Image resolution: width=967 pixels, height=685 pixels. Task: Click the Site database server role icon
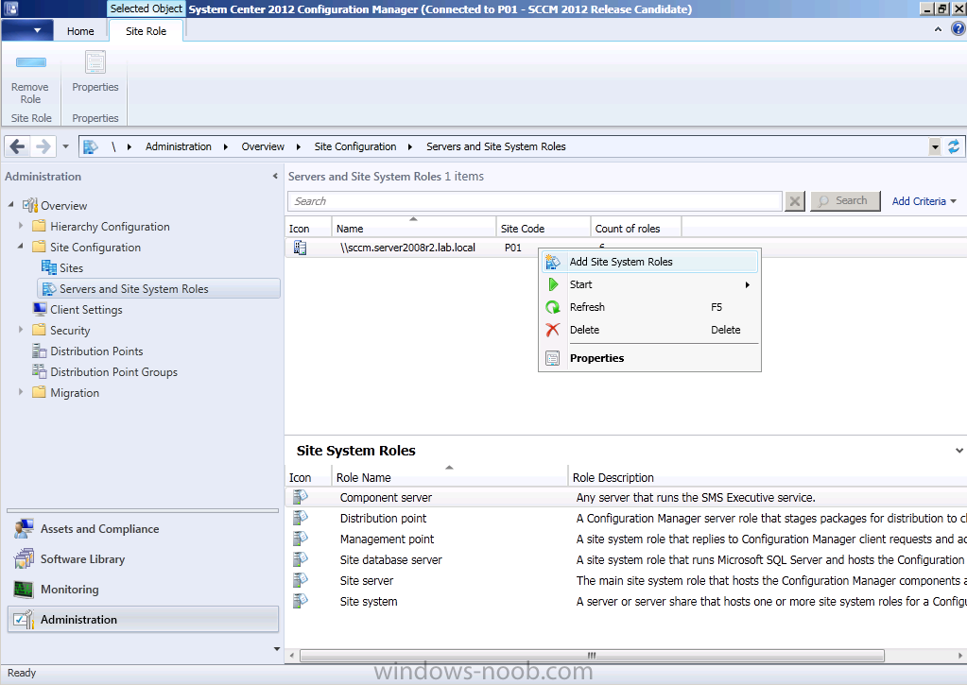[301, 559]
